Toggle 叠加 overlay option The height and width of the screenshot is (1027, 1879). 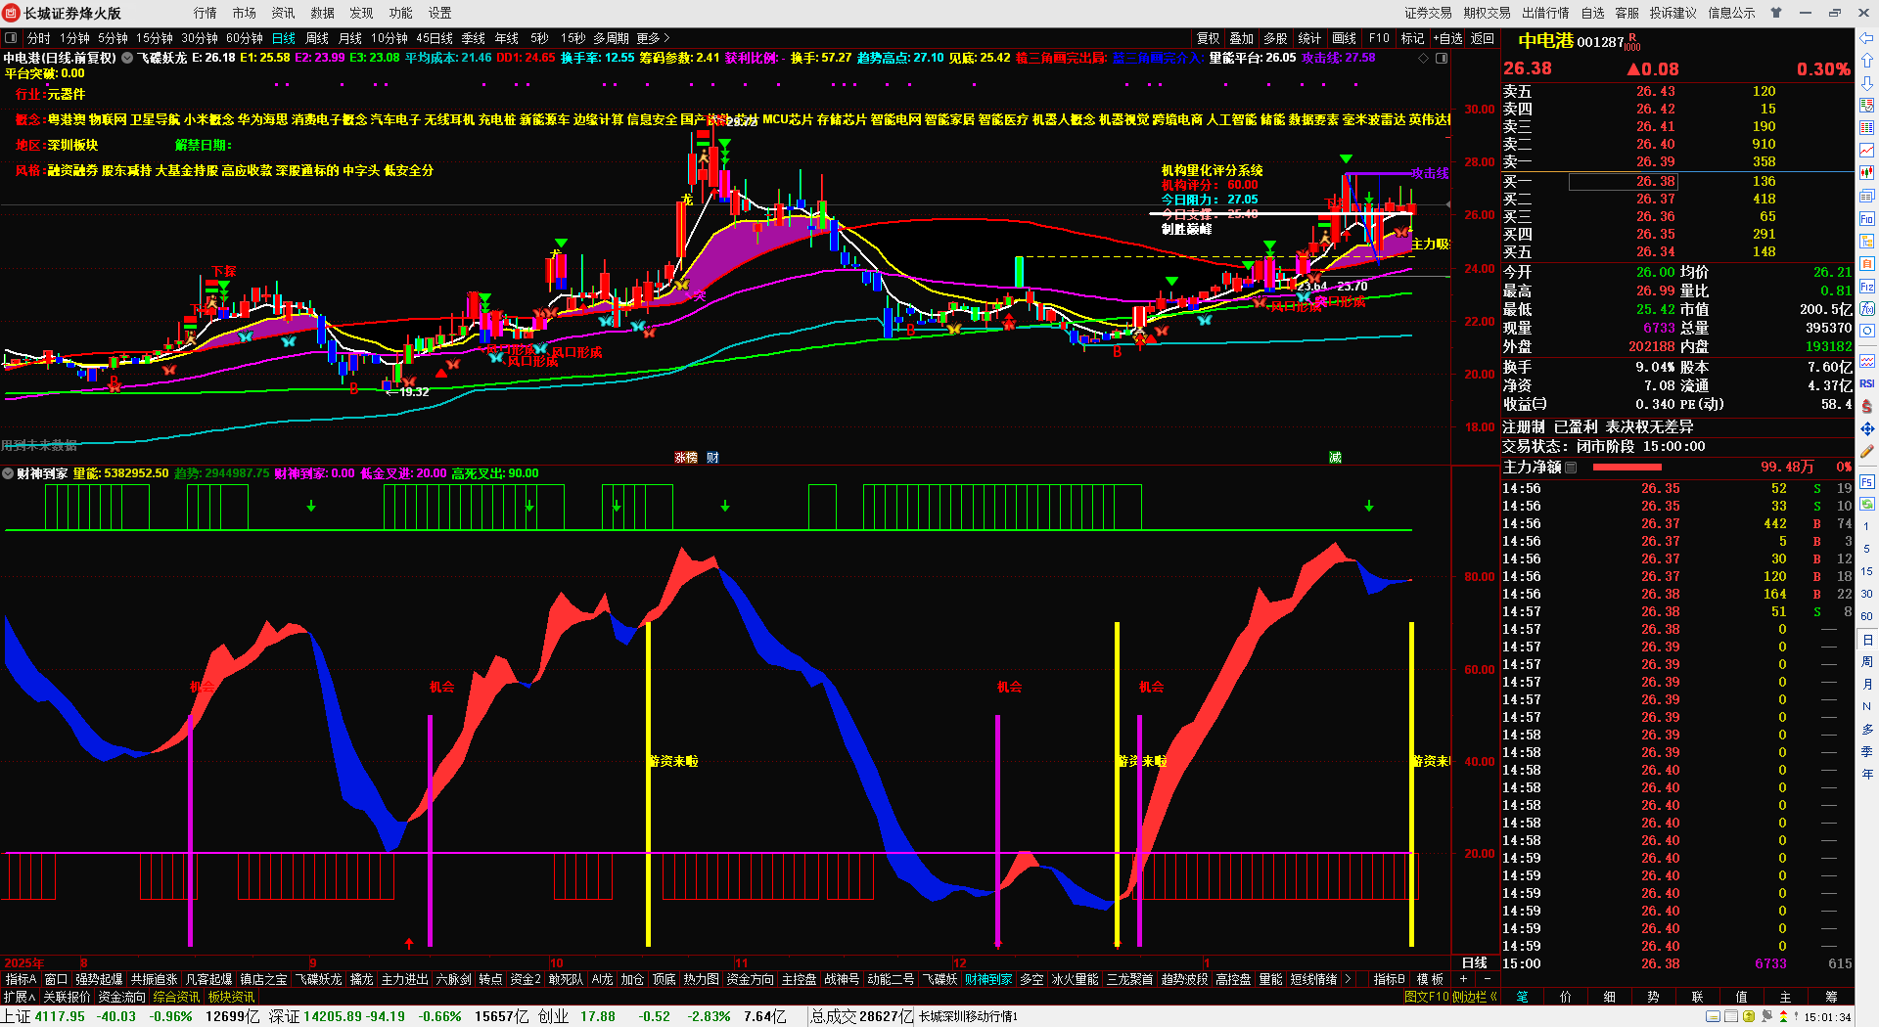1242,38
